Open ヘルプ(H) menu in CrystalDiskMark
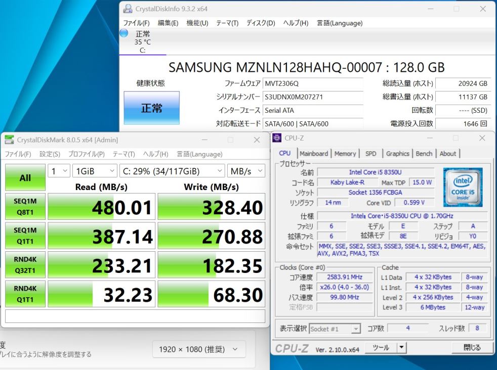Screen dimensions: 497x370 coord(155,154)
